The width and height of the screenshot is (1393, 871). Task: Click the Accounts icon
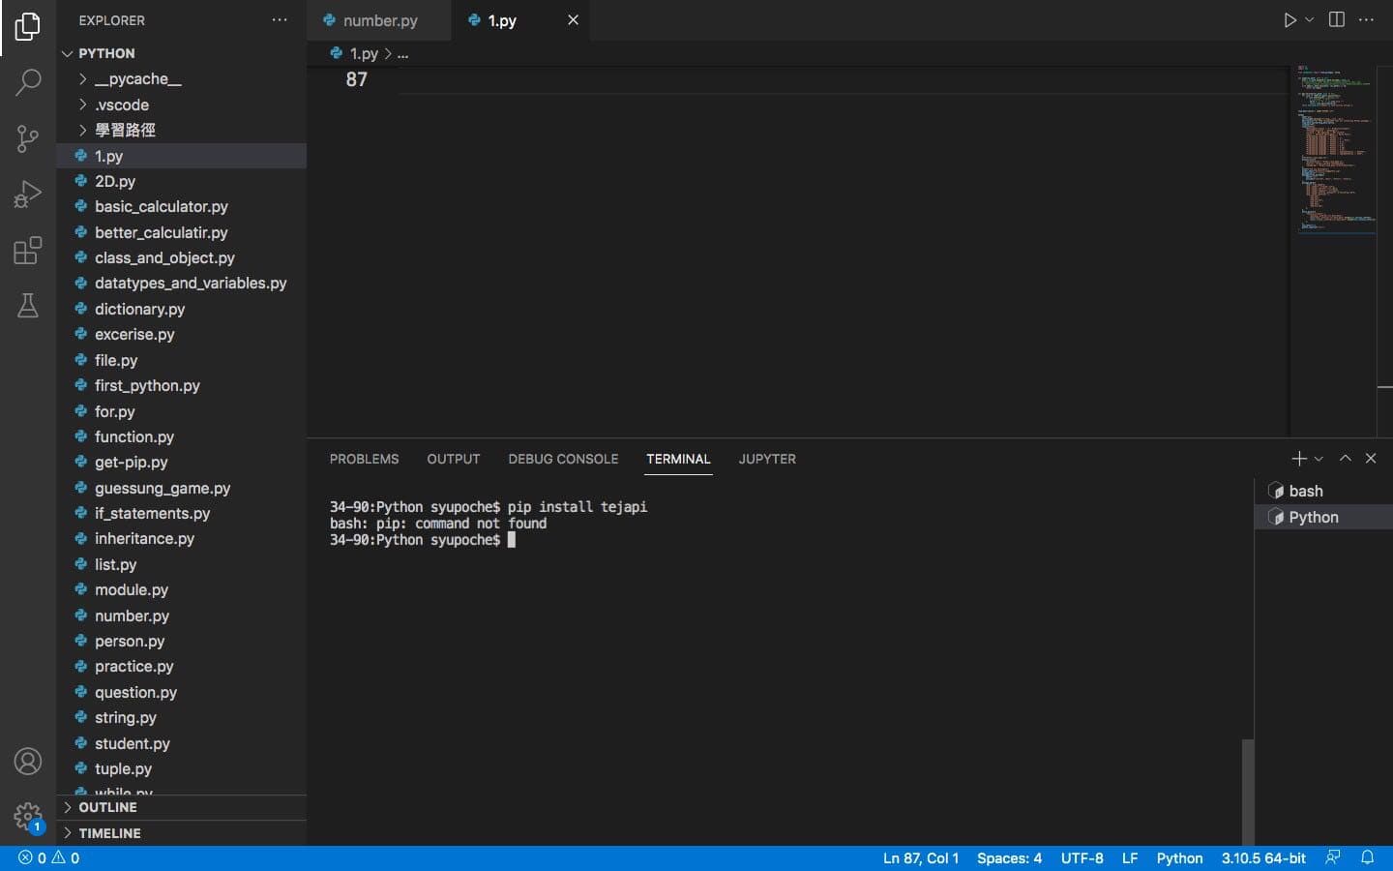[x=28, y=762]
